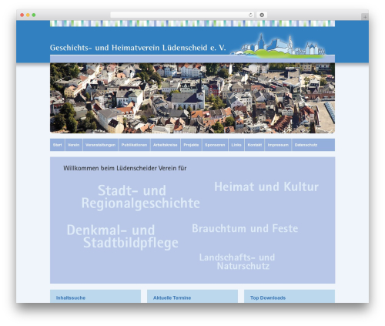Open the Verein menu item
385x326 pixels.
coord(74,145)
